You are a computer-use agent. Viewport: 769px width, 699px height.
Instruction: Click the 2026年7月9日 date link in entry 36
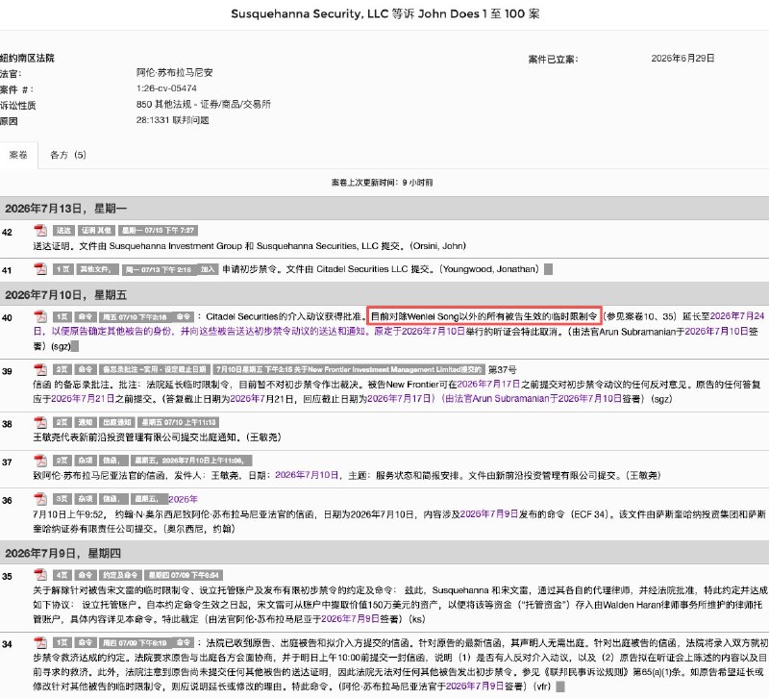click(489, 513)
